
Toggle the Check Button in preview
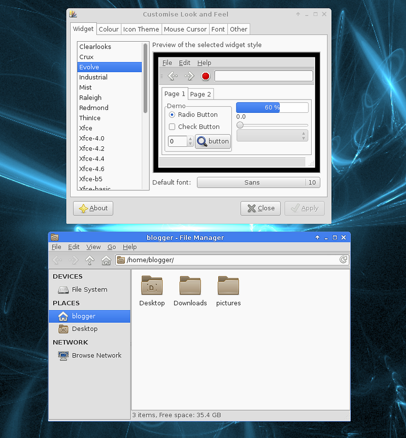tap(194, 127)
